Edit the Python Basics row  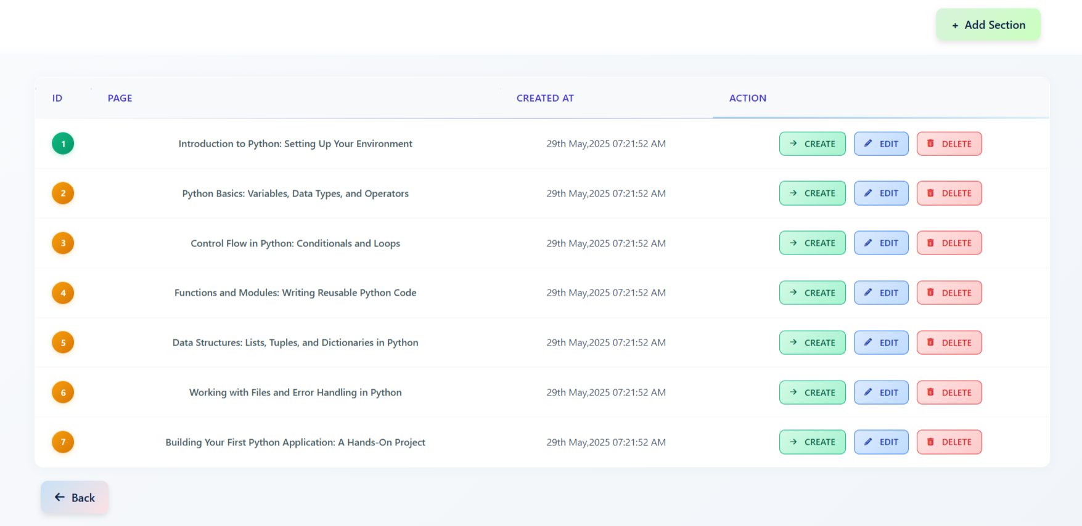click(x=881, y=193)
